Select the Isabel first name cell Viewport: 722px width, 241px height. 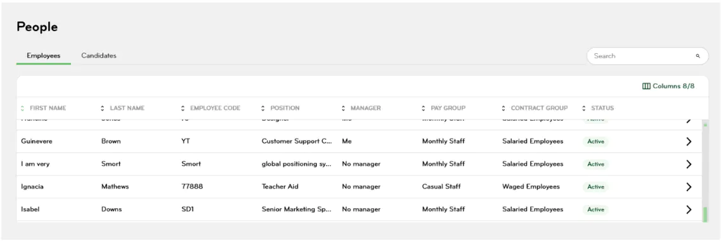pos(30,209)
